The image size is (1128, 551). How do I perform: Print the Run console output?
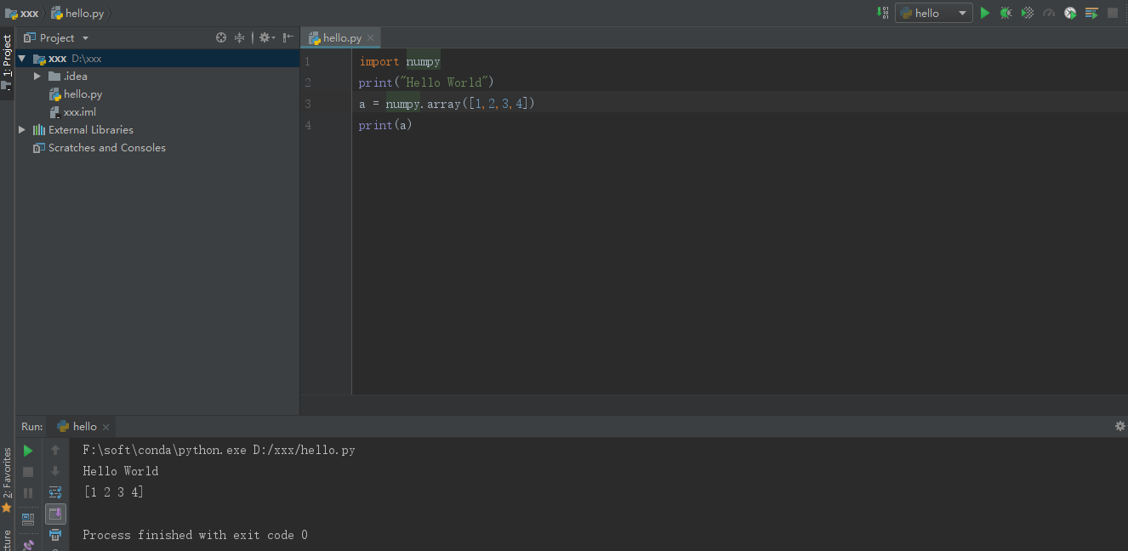click(55, 535)
